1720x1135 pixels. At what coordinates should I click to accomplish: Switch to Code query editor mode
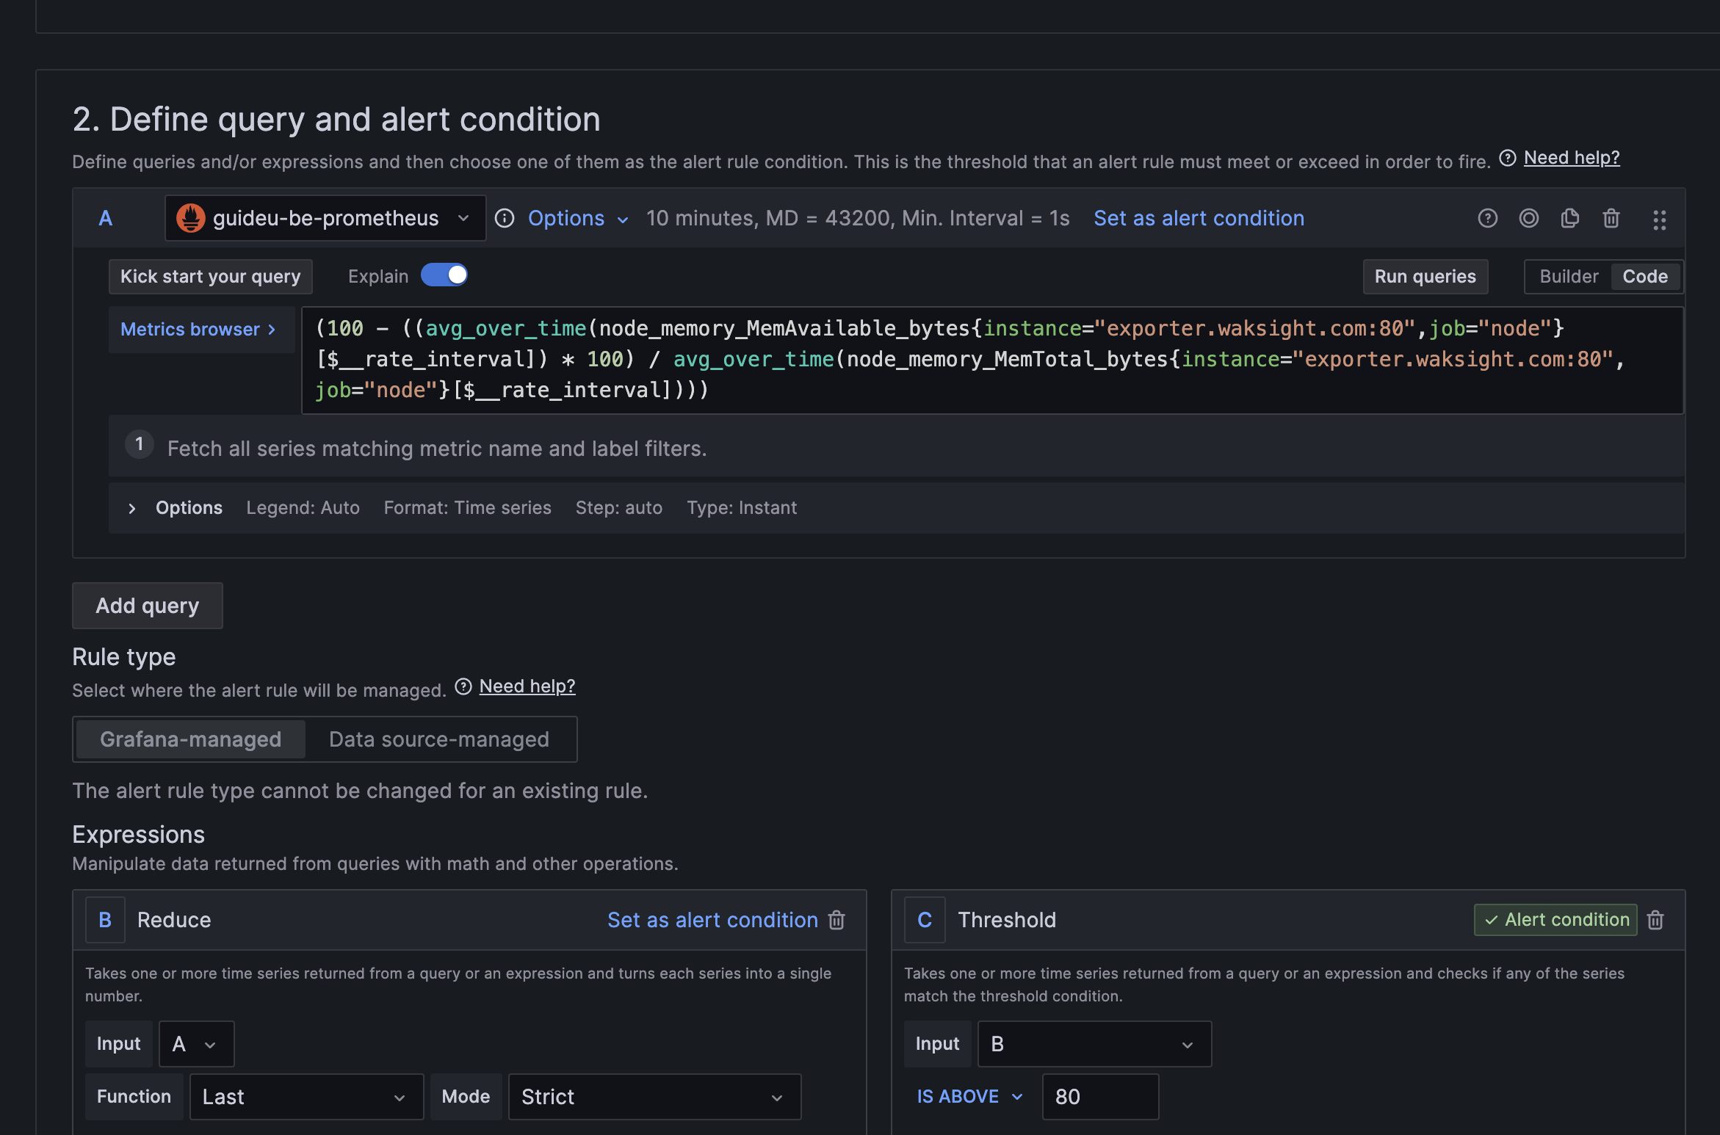(x=1644, y=277)
